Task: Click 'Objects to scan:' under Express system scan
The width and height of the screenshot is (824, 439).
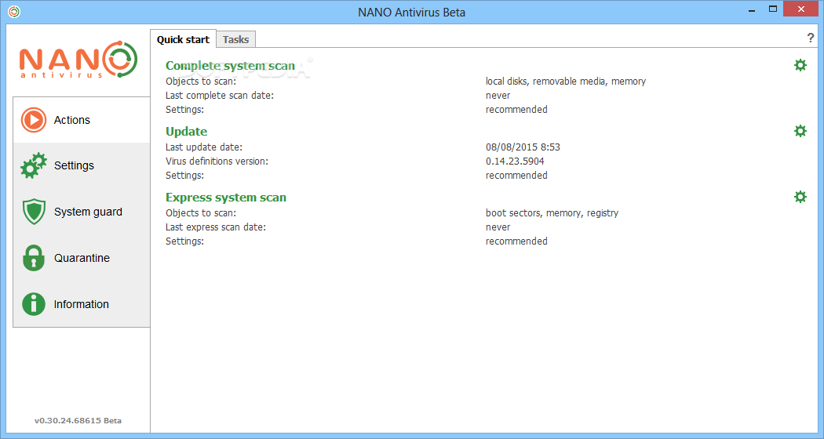Action: pyautogui.click(x=201, y=213)
